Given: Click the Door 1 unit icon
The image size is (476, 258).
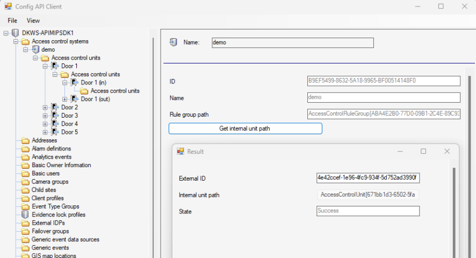Looking at the screenshot, I should pos(55,66).
